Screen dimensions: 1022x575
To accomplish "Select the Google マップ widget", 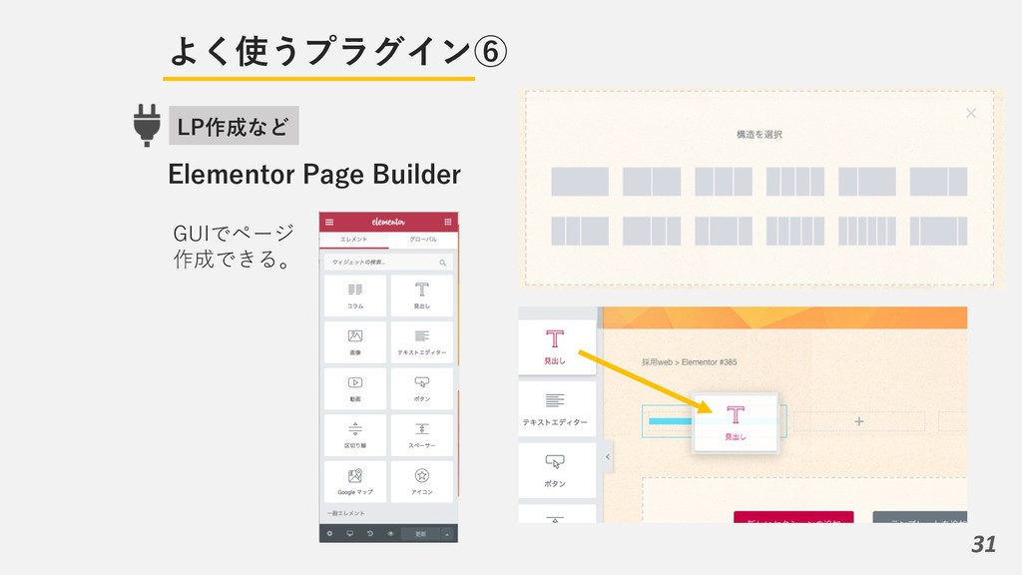I will pyautogui.click(x=355, y=482).
